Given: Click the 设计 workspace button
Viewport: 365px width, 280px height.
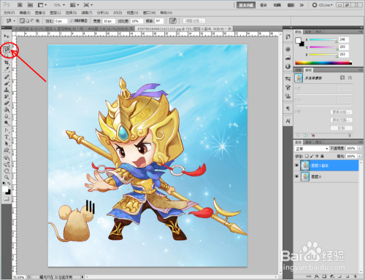Looking at the screenshot, I should point(264,5).
